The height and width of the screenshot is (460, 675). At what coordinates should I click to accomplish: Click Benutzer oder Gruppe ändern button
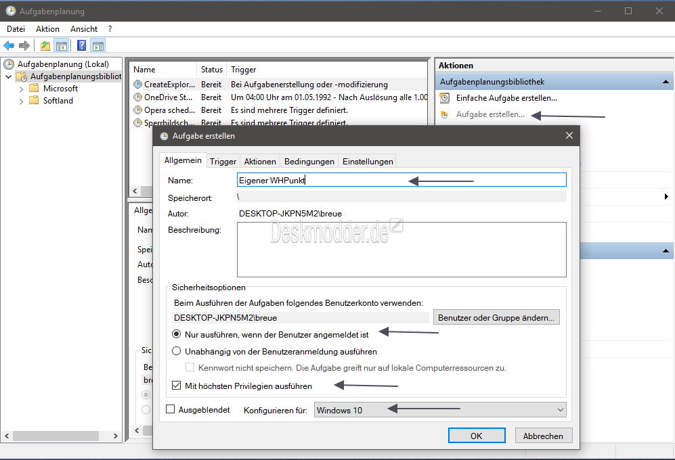(x=496, y=317)
